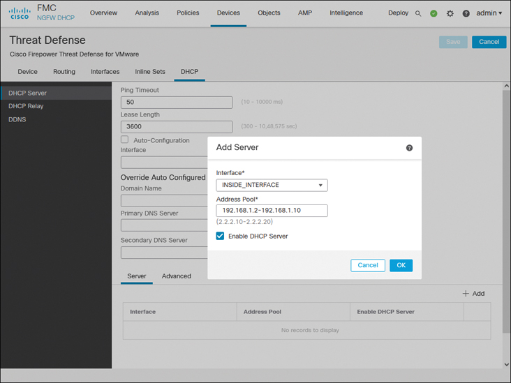Open the admin user dropdown

489,13
